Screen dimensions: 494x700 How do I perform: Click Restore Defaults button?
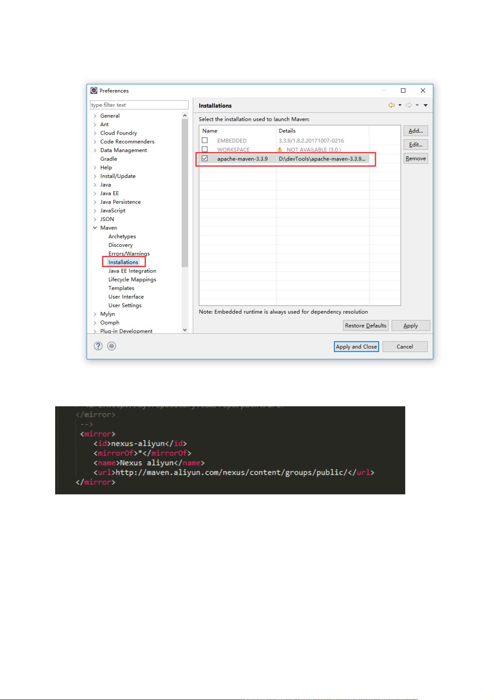(365, 326)
